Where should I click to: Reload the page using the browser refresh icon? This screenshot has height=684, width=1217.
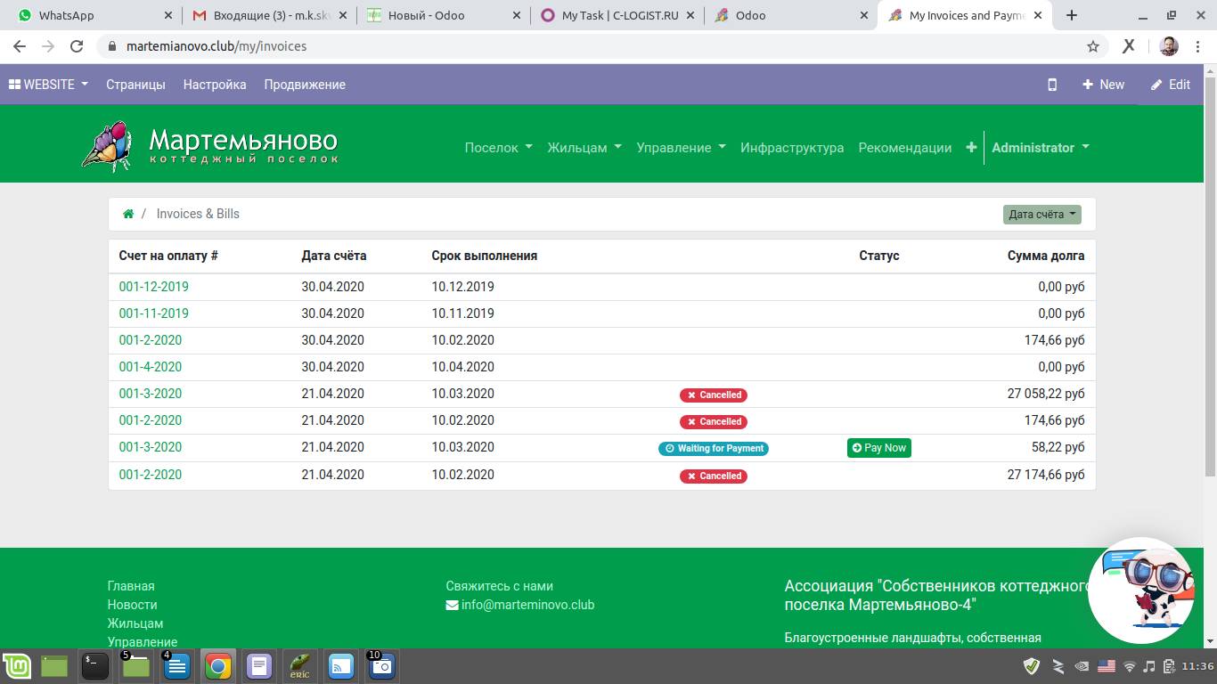coord(77,46)
